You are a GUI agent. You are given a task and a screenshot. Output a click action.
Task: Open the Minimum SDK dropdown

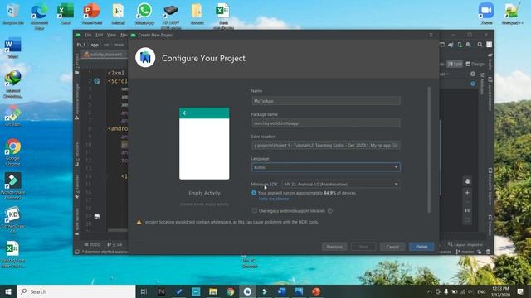pos(341,184)
